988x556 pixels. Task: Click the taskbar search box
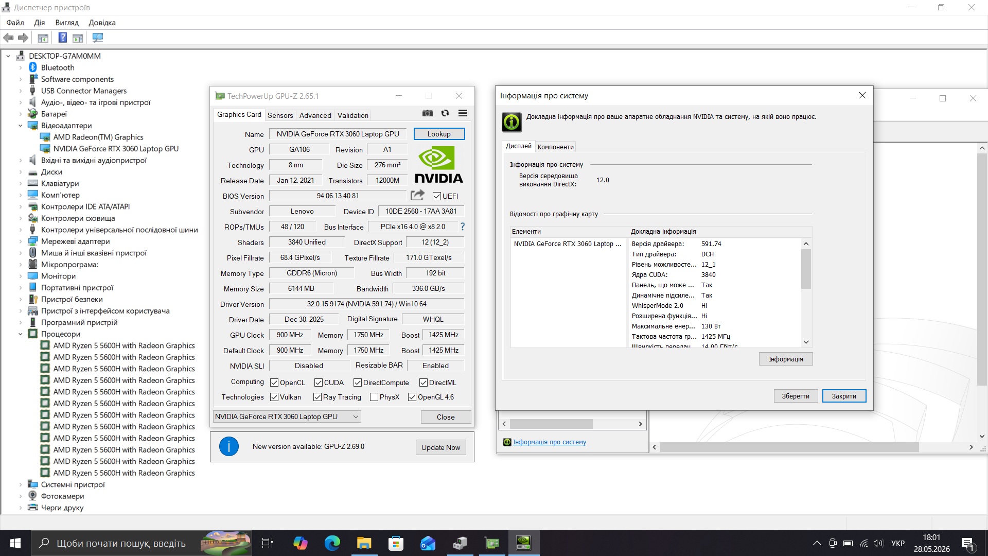[x=142, y=543]
